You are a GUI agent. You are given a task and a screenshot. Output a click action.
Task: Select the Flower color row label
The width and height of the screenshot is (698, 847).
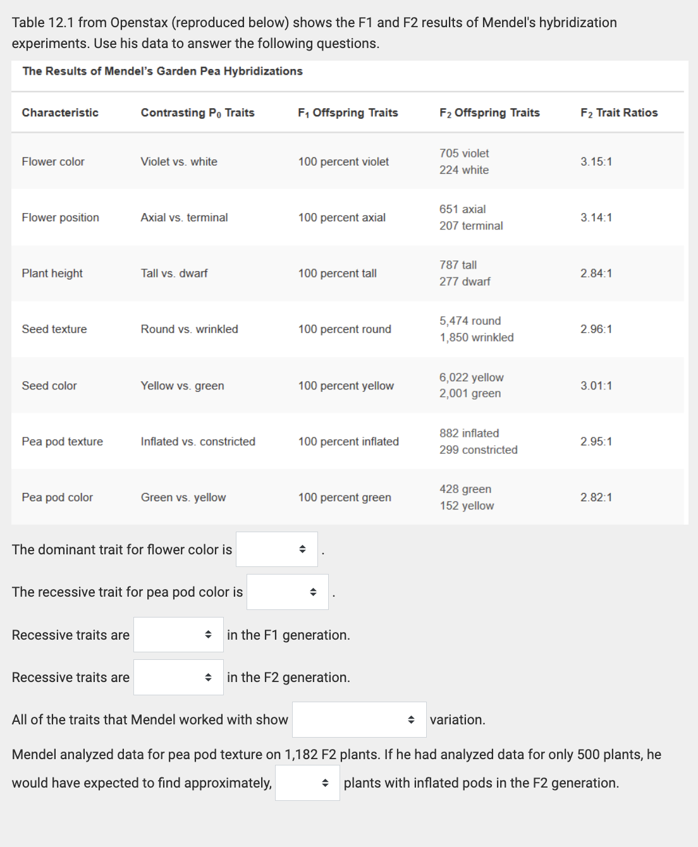coord(52,161)
